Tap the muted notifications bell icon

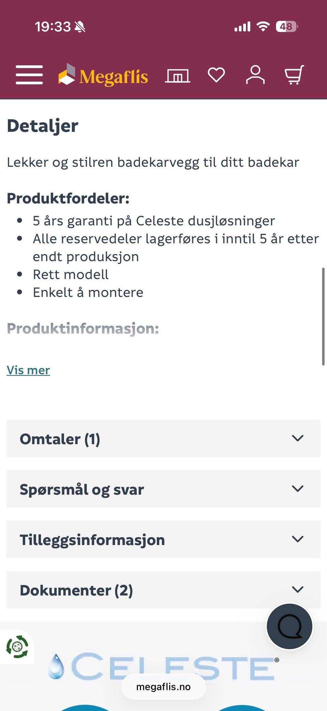(79, 26)
